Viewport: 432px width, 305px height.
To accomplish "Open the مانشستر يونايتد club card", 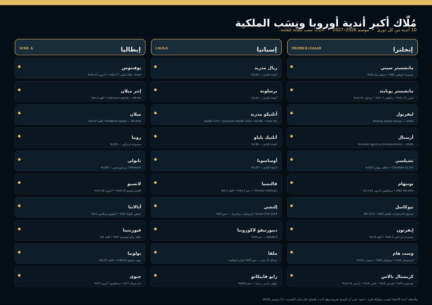I will click(x=352, y=91).
